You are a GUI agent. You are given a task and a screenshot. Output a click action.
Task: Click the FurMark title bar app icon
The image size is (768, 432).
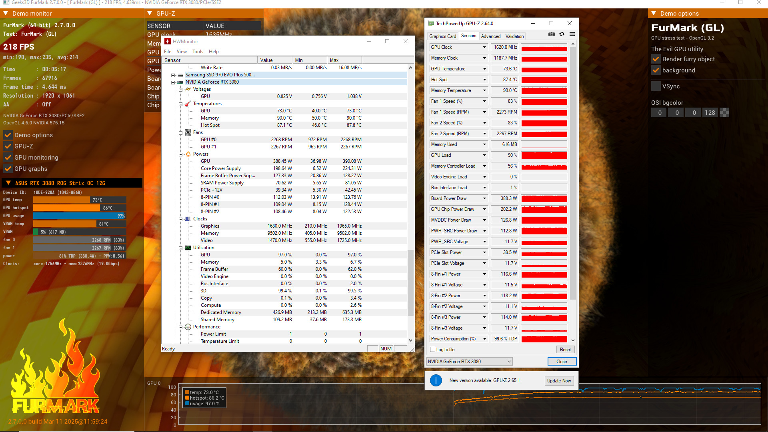point(6,2)
